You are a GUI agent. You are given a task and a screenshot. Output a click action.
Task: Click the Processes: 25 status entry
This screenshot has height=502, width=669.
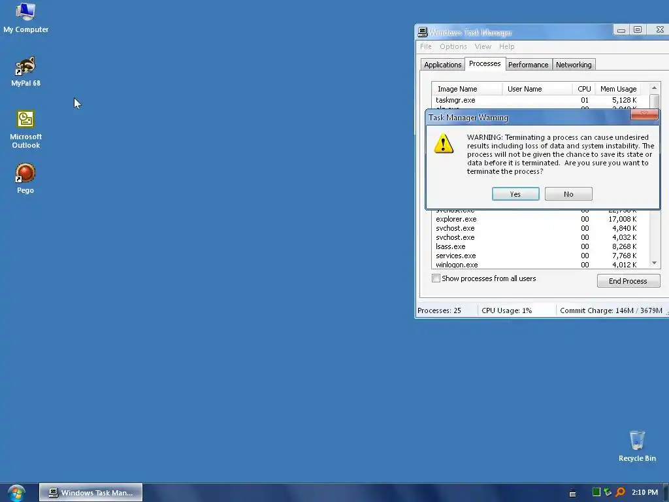tap(446, 310)
